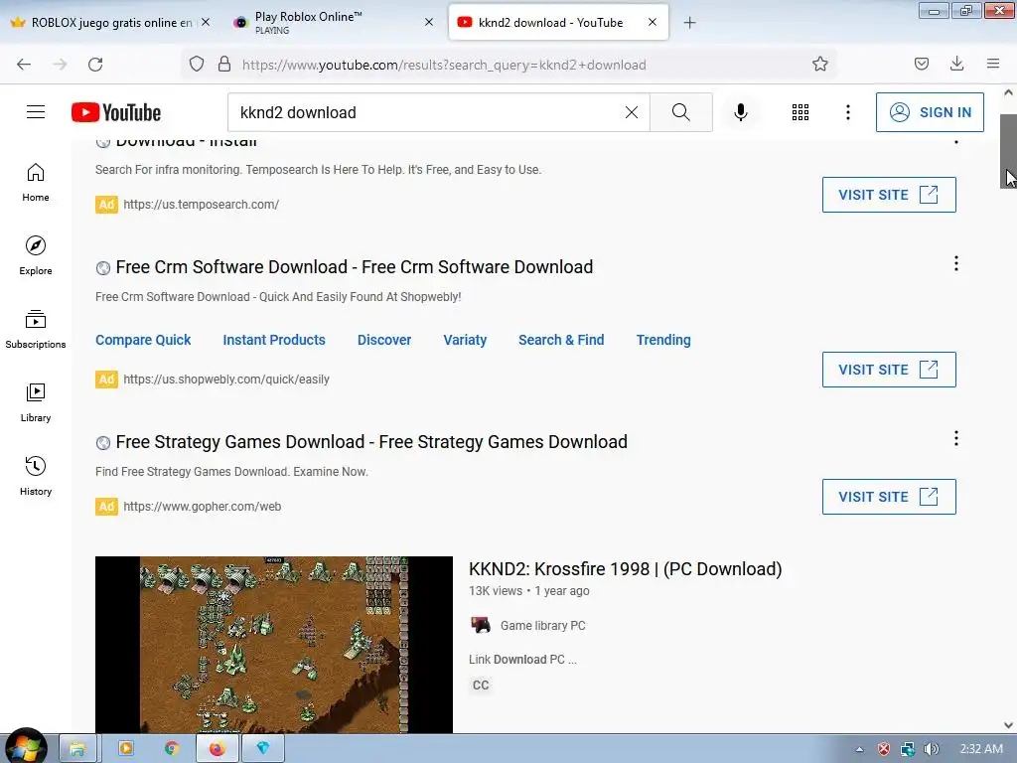Click the page vertical scrollbar thumb
This screenshot has height=763, width=1017.
[x=1008, y=151]
